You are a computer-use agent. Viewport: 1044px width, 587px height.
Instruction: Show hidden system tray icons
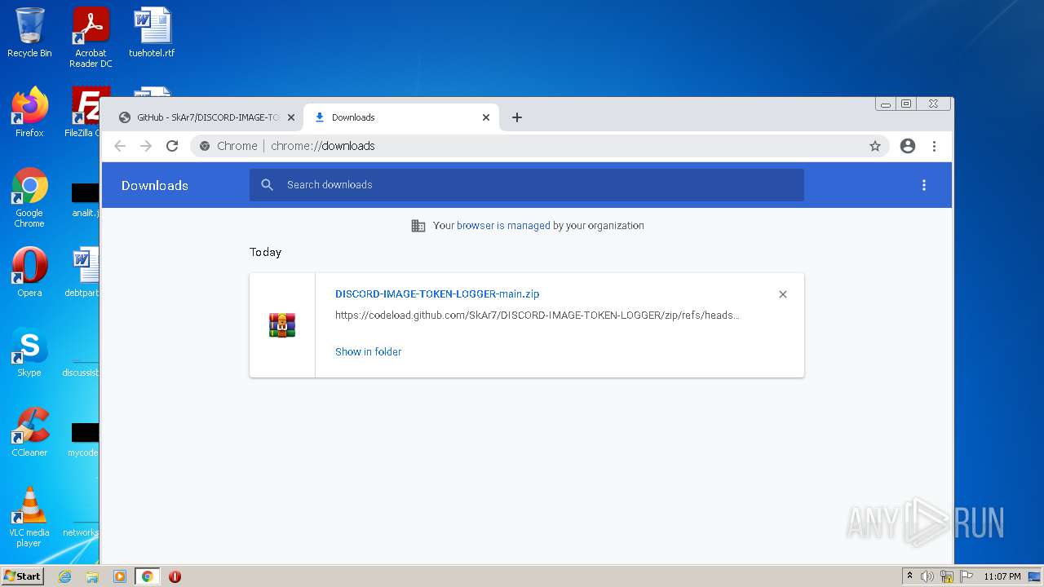909,576
